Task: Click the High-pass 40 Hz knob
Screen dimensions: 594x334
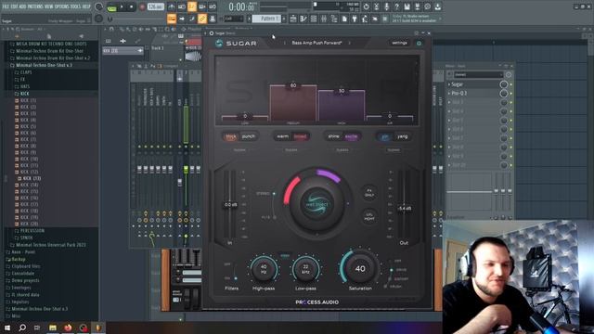Action: coord(264,269)
